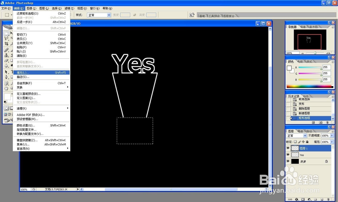Open 样式 dropdown showing 正常

click(x=99, y=15)
